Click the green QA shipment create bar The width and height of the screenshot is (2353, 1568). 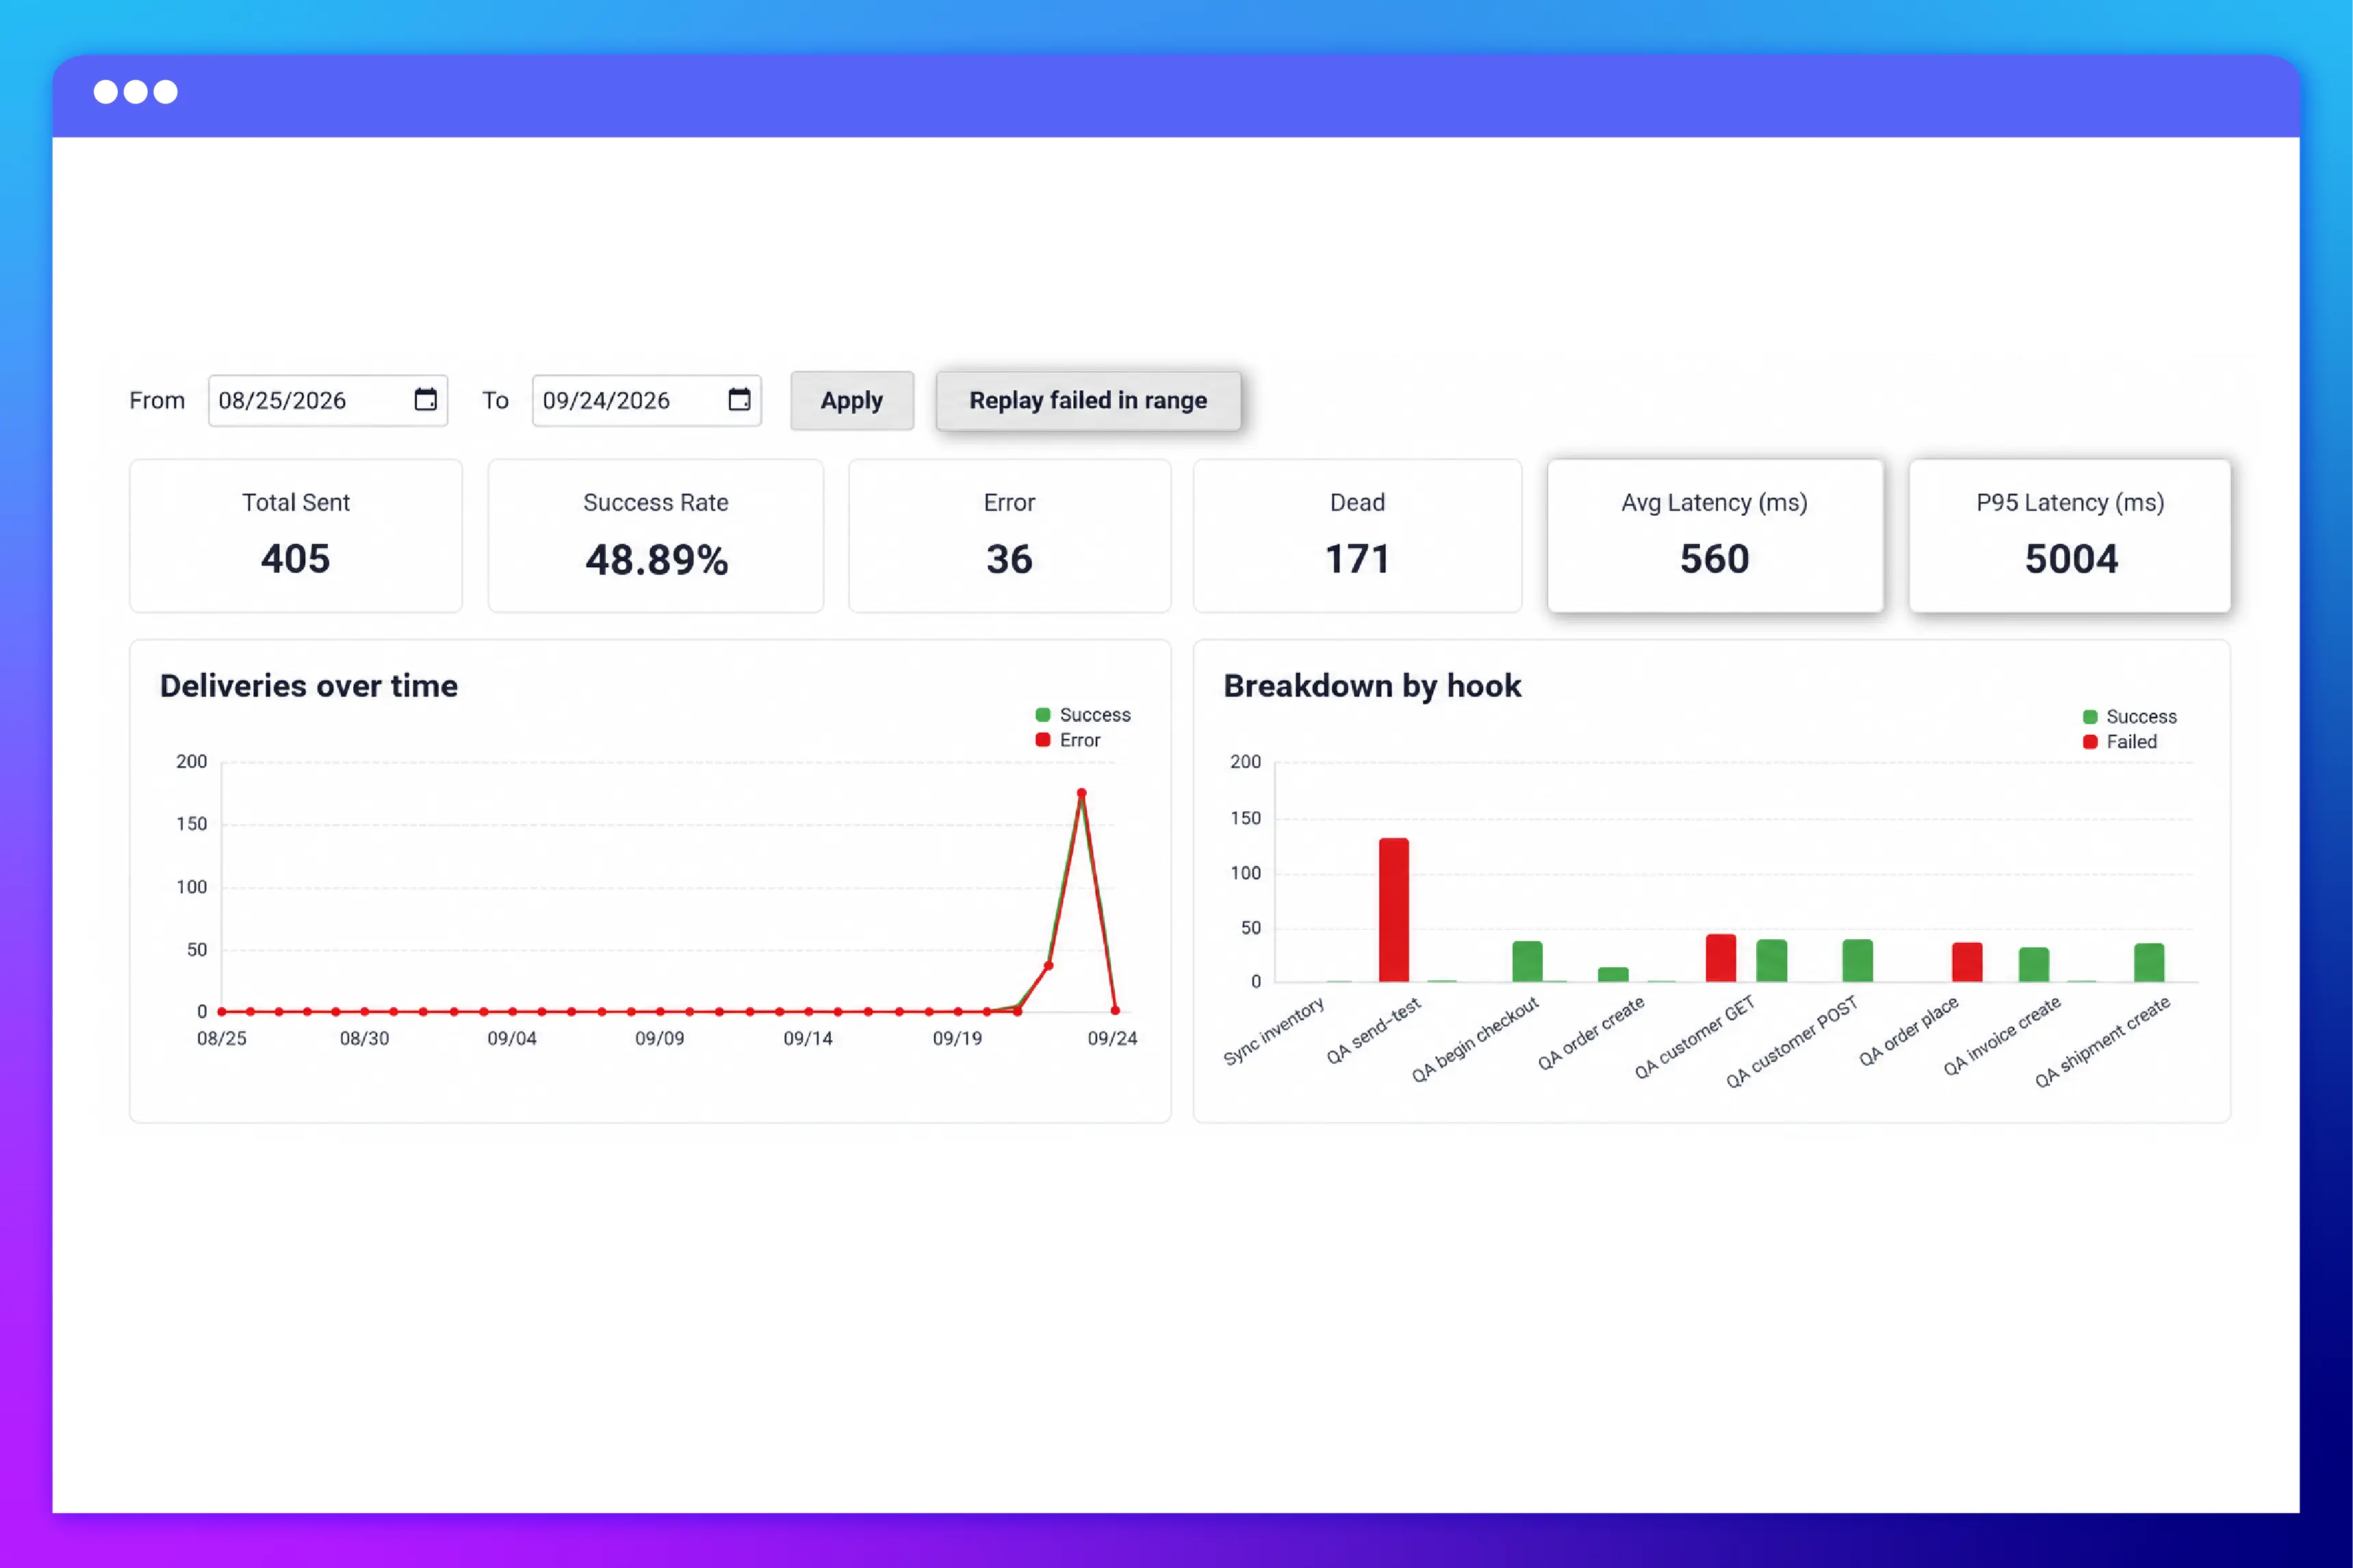click(2149, 962)
